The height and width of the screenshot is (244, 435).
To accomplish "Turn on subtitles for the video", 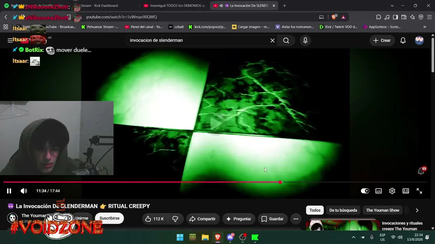I will 379,191.
